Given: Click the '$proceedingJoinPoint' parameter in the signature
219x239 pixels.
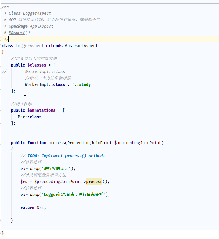Looking at the screenshot, I should [x=138, y=143].
